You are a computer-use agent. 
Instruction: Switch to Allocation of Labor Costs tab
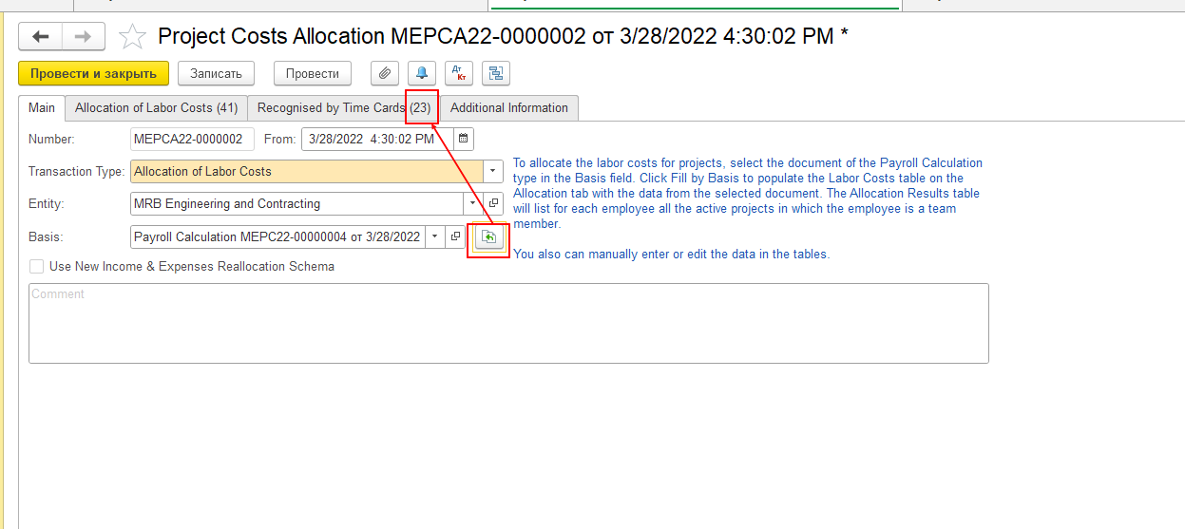tap(157, 107)
